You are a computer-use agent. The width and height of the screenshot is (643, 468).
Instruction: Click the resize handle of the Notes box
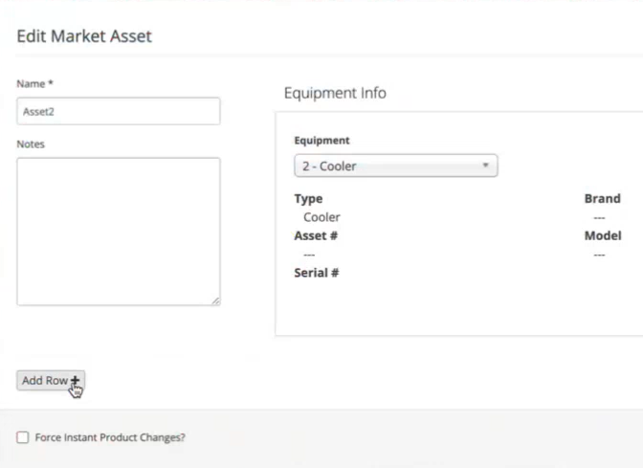point(215,301)
